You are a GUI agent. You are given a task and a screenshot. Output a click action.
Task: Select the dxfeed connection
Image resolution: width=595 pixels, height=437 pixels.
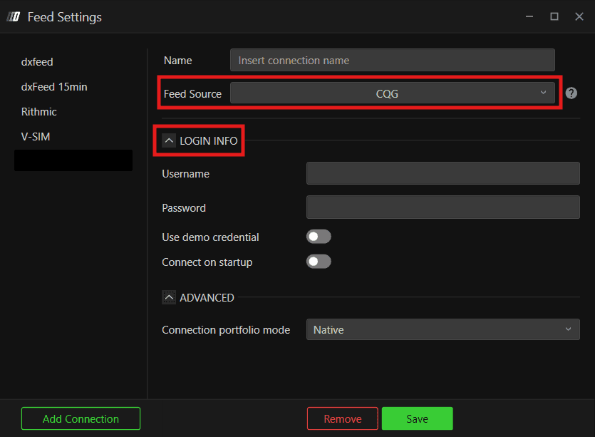pos(37,62)
